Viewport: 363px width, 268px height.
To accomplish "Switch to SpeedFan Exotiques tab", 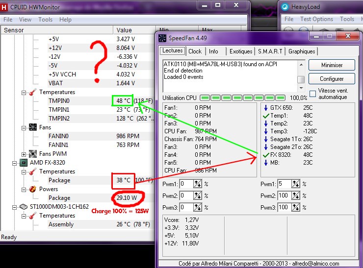I will click(x=241, y=51).
